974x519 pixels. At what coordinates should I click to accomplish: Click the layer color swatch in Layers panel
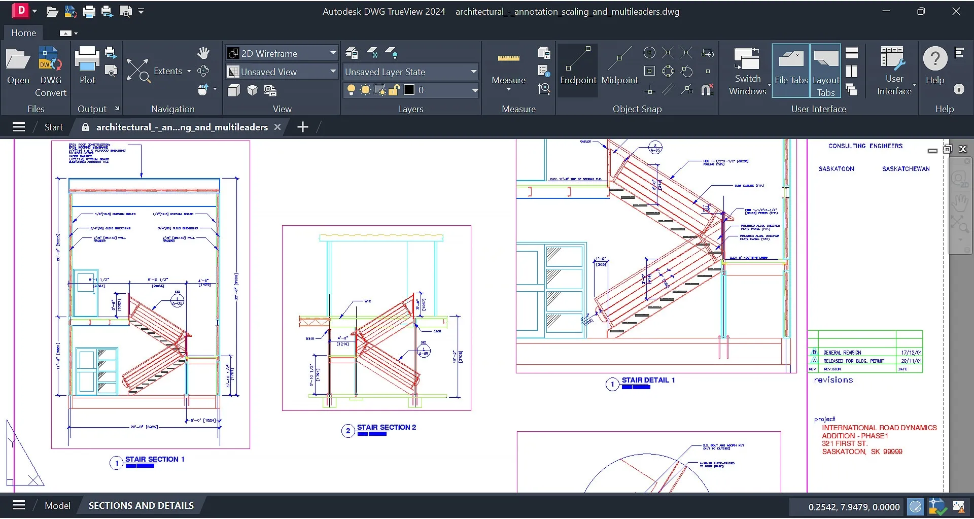tap(409, 90)
